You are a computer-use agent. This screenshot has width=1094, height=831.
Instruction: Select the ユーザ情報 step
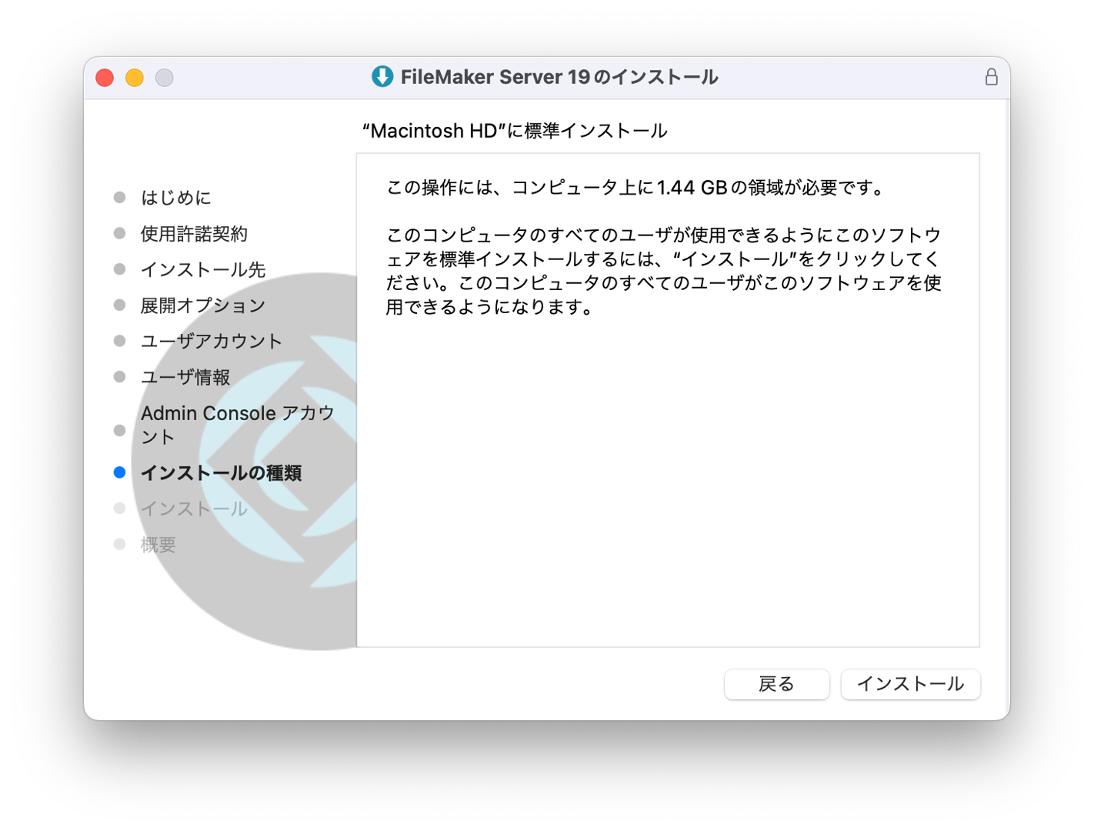pyautogui.click(x=185, y=377)
